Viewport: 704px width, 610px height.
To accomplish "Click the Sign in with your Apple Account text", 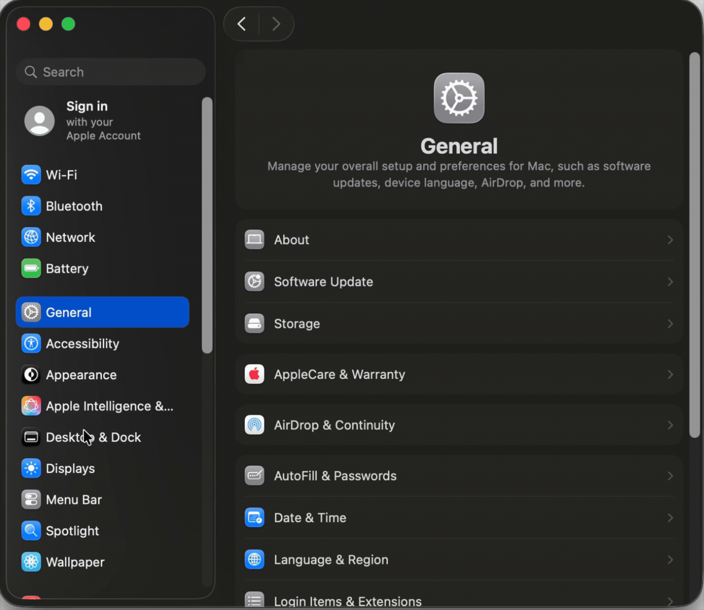I will pos(103,121).
